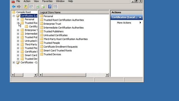Collapse the Certificates (Local... actions header
This screenshot has height=101, width=179.
click(x=140, y=17)
